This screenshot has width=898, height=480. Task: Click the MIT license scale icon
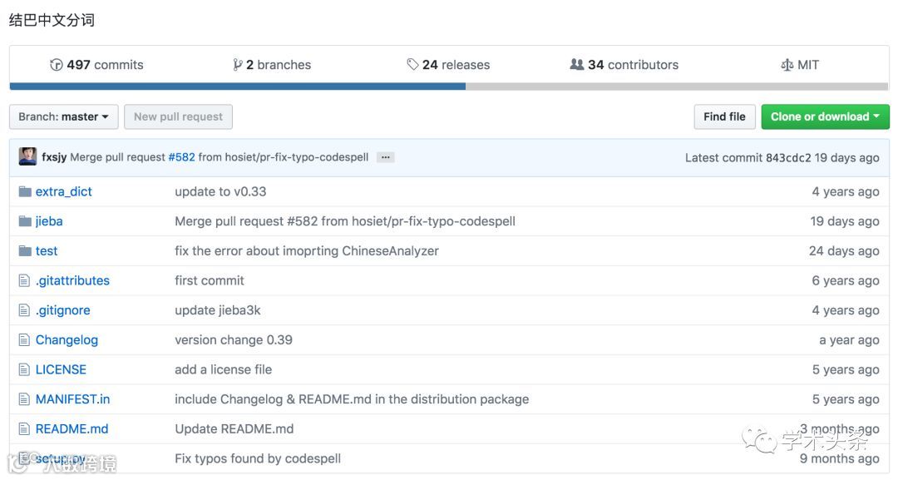(x=787, y=65)
